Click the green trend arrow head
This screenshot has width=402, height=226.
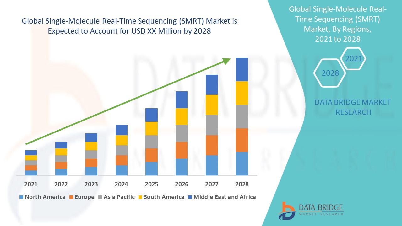(x=227, y=61)
